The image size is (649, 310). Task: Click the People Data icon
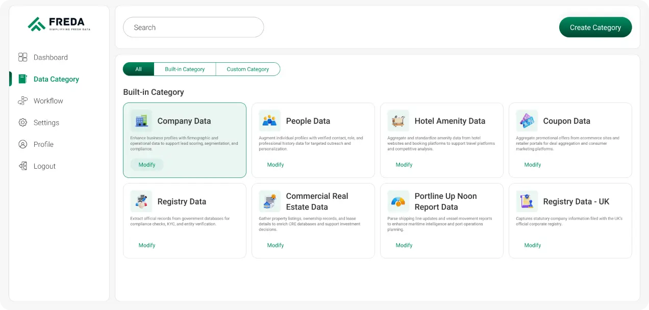click(269, 121)
